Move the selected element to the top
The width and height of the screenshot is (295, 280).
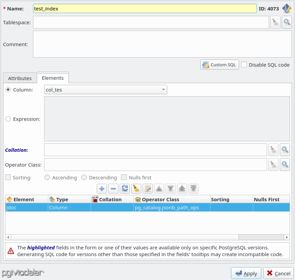tap(182, 188)
